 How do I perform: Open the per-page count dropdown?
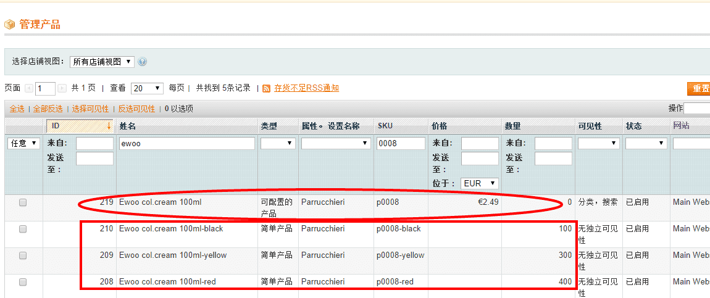point(147,89)
